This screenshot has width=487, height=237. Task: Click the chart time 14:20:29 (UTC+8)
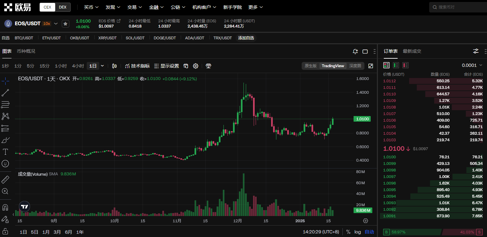pos(321,232)
